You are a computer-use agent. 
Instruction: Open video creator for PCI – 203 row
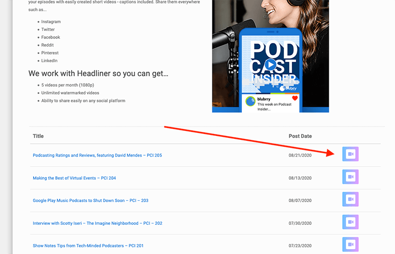point(350,199)
